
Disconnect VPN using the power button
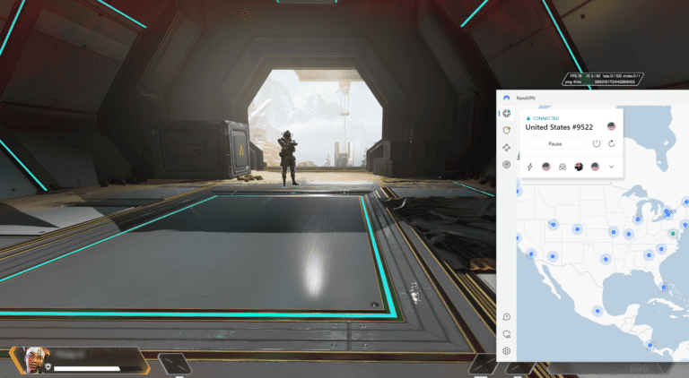597,143
